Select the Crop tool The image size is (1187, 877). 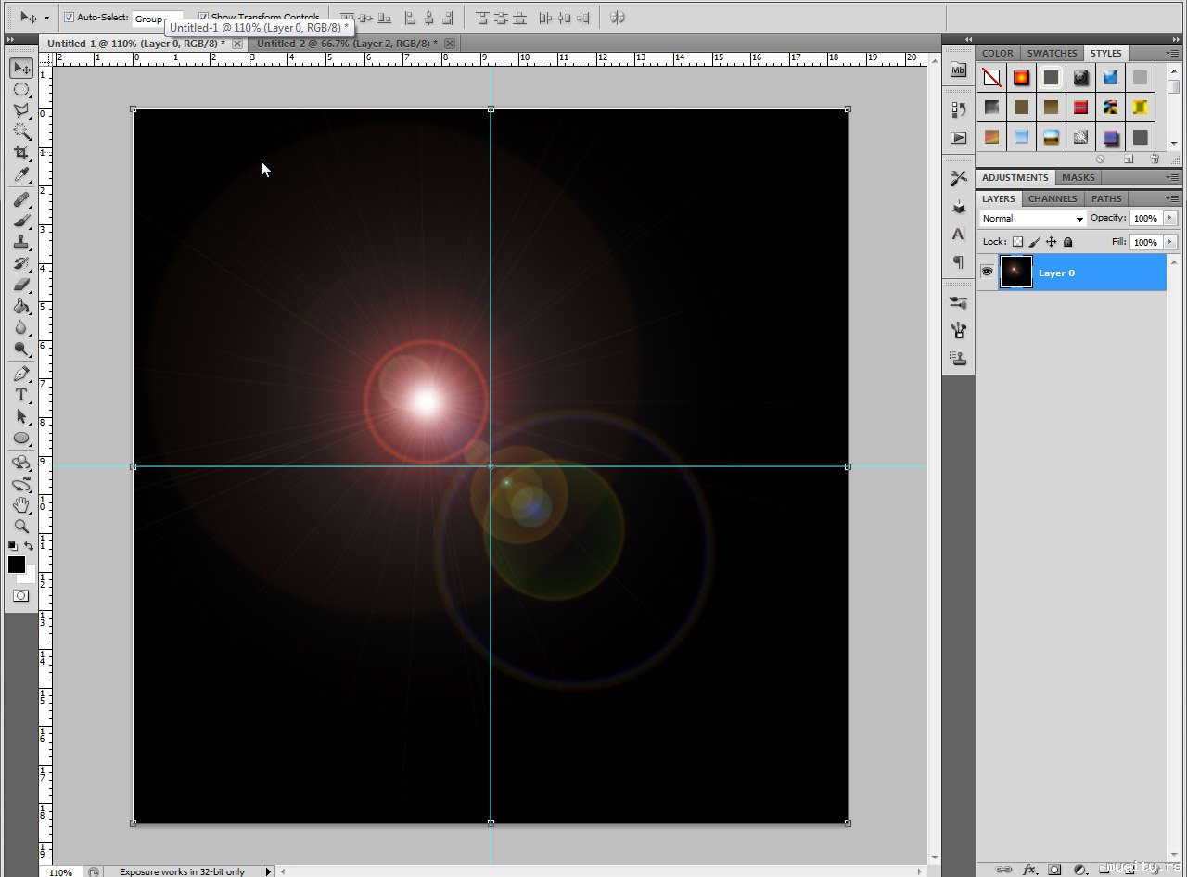tap(21, 153)
